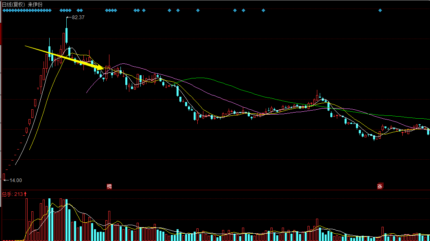Click the 来伊份 stock name label
Screen dimensions: 430x241
coord(35,4)
